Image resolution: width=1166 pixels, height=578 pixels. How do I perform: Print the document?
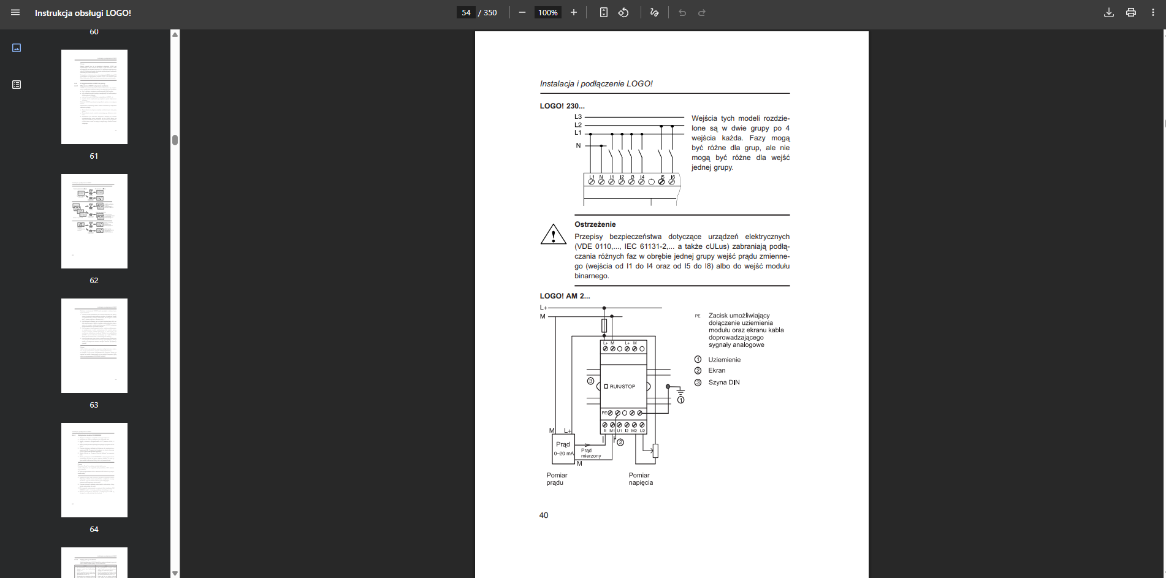[1131, 12]
